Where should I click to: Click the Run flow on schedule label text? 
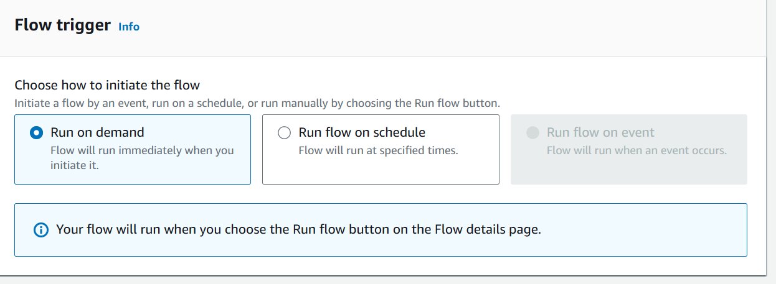[362, 132]
